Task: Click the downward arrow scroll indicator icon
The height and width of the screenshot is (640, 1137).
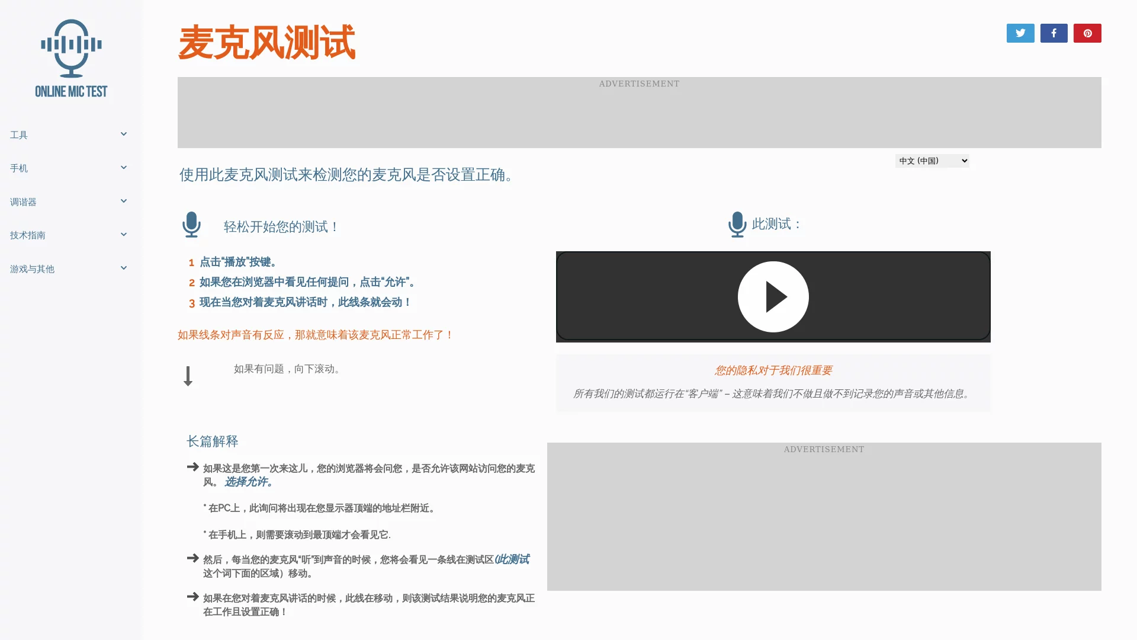Action: (x=188, y=375)
